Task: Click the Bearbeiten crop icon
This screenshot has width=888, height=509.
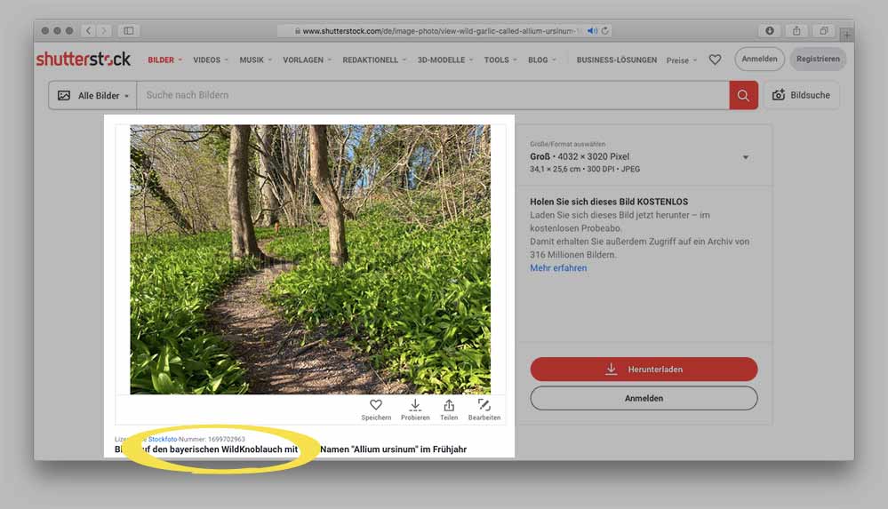Action: click(484, 405)
